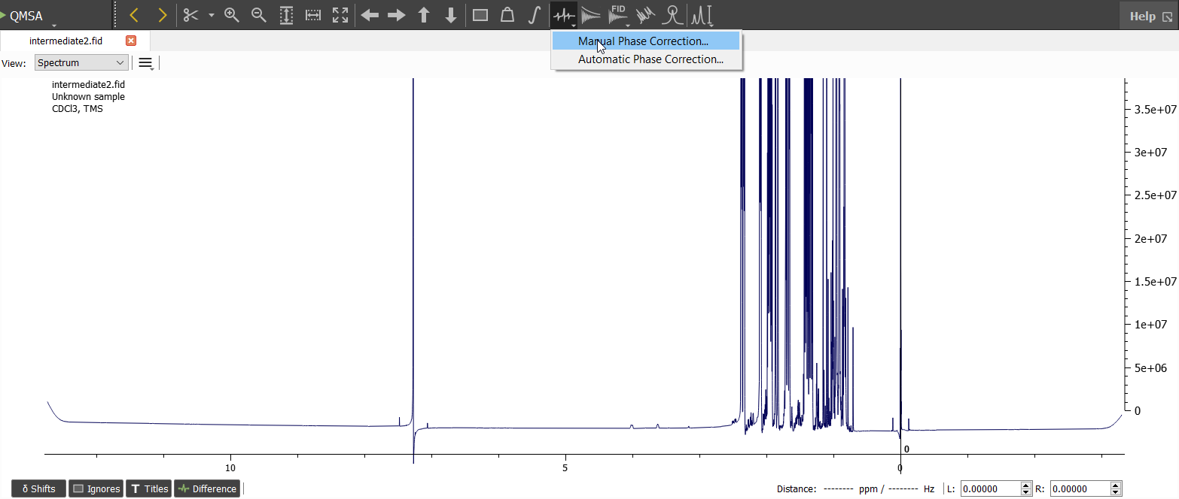Screen dimensions: 1179x499
Task: Toggle the δ Shifts button
Action: [38, 488]
